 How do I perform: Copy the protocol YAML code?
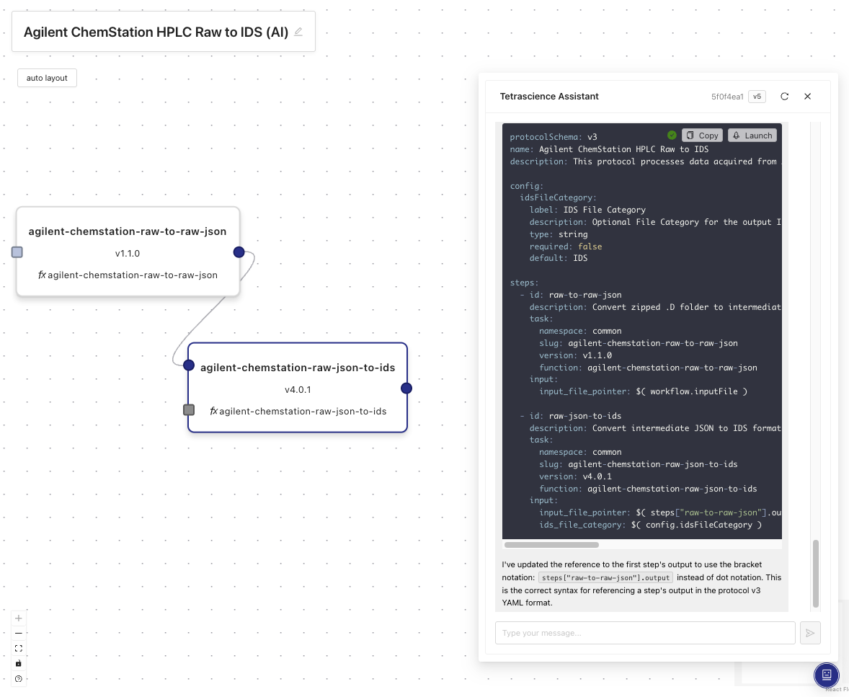pos(703,136)
